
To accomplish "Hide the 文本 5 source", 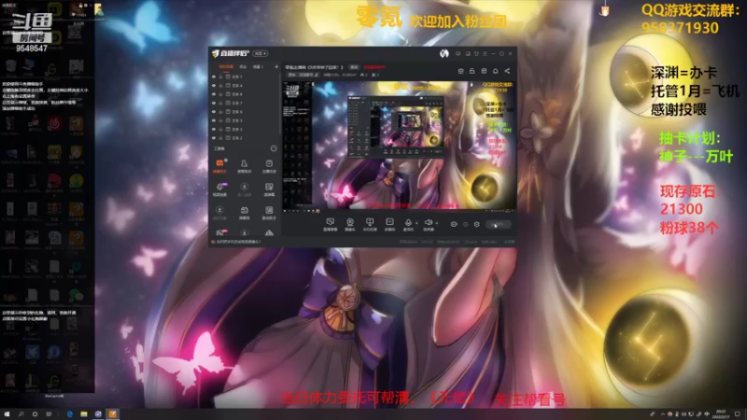I will [x=214, y=120].
